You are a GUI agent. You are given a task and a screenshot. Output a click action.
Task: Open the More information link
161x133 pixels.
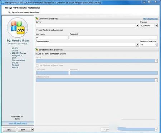(x=150, y=19)
